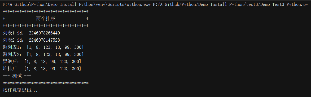The height and width of the screenshot is (97, 311).
Task: Click the top row of asterisks
Action: click(x=46, y=11)
